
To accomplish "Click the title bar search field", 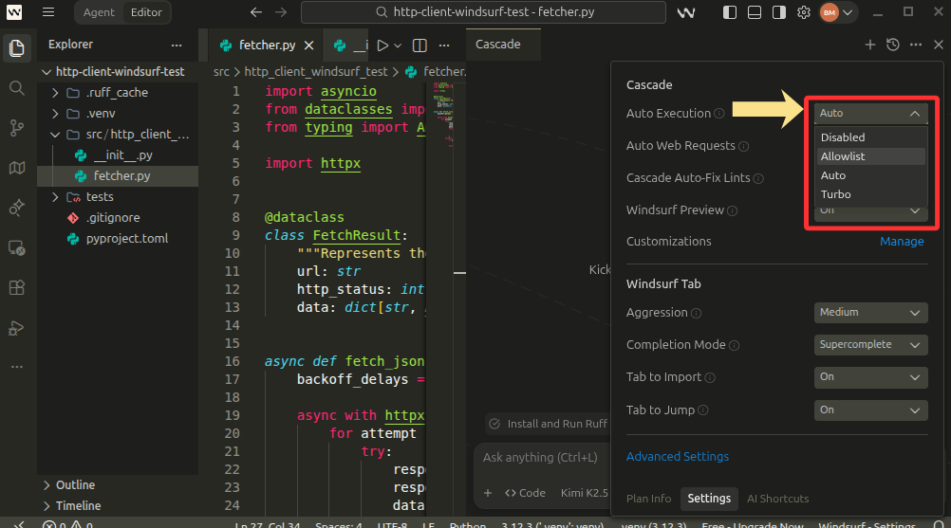I will pos(483,12).
